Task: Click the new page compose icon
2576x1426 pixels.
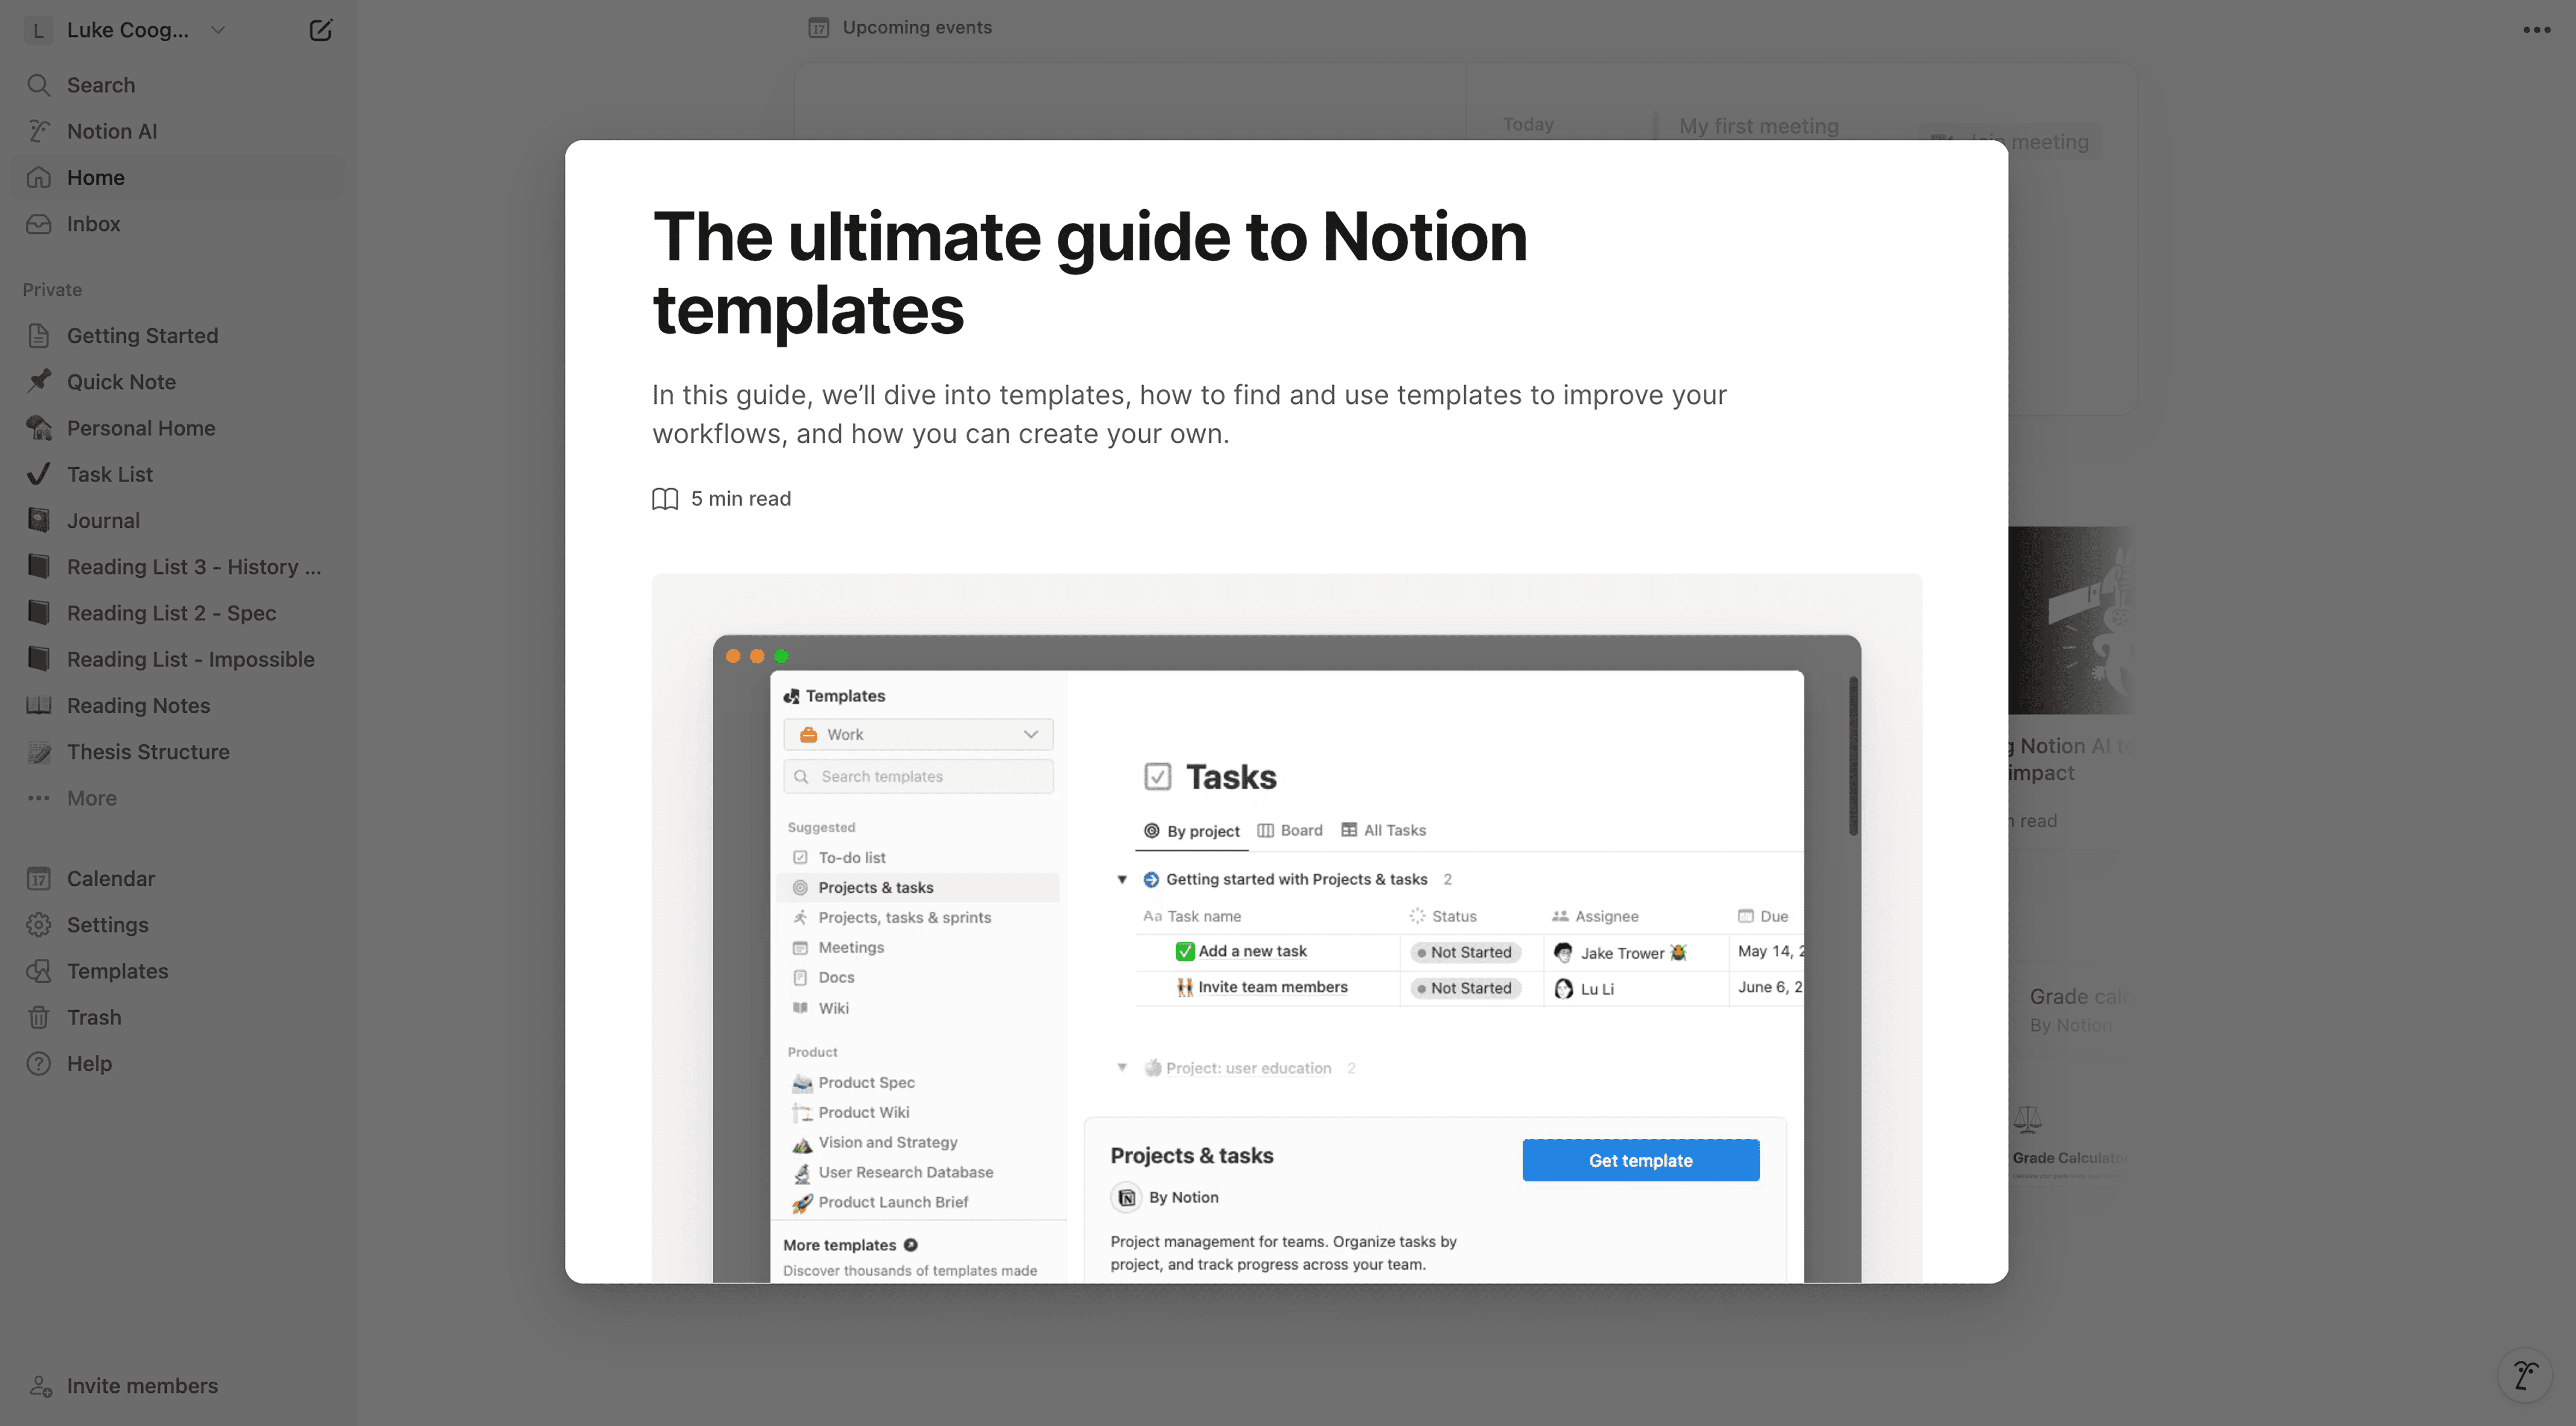Action: pyautogui.click(x=320, y=30)
